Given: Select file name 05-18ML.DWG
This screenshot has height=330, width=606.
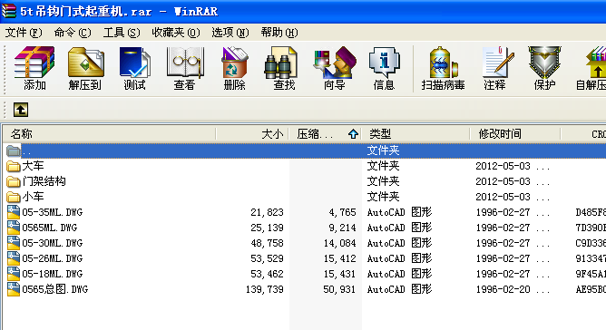Looking at the screenshot, I should (53, 274).
